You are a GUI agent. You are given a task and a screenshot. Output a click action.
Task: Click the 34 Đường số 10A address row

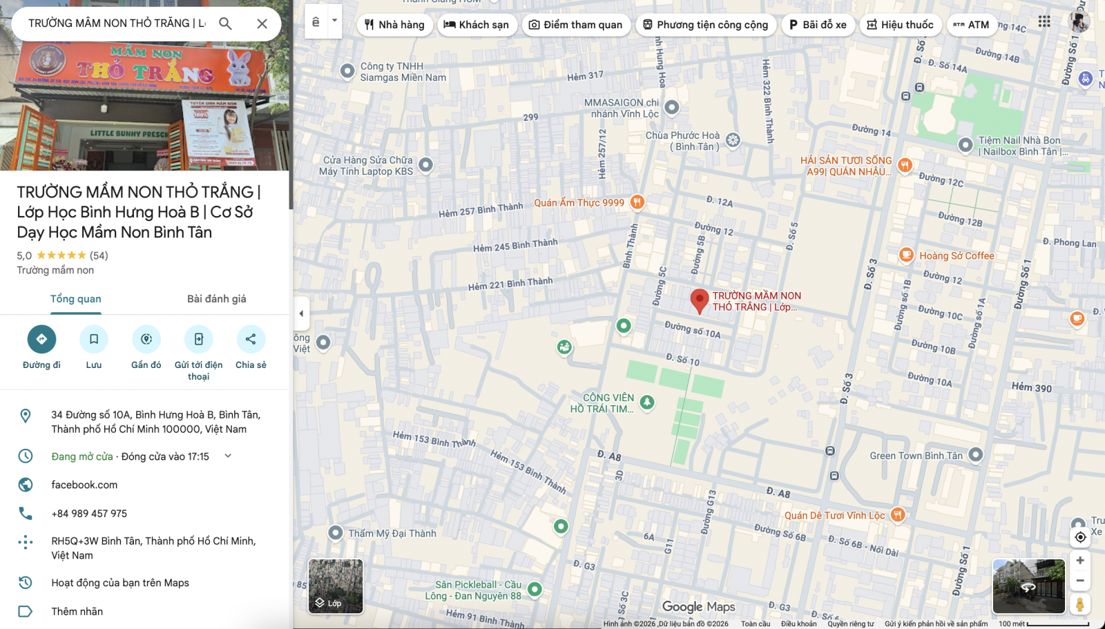tap(145, 422)
